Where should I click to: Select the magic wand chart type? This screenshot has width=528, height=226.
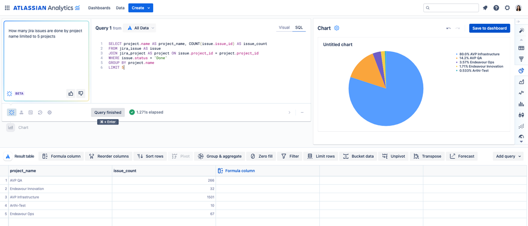(x=521, y=31)
